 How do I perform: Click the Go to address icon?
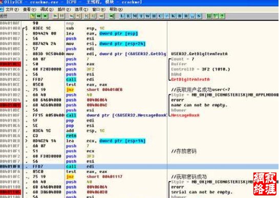tap(112, 16)
